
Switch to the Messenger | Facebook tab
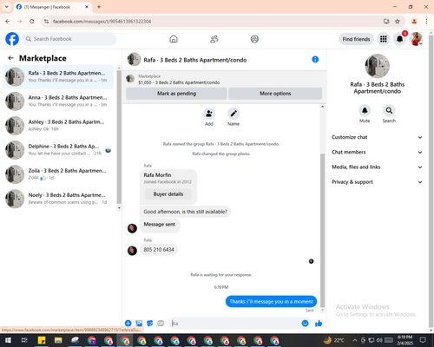click(x=52, y=7)
